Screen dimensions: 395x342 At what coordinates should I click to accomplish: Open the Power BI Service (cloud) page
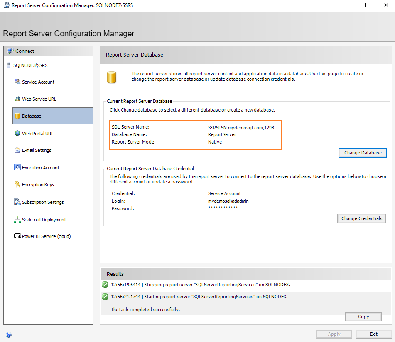coord(46,236)
